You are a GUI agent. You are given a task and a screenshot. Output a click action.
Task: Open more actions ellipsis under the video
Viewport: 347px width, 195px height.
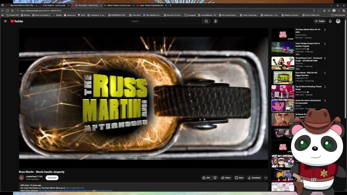click(266, 178)
